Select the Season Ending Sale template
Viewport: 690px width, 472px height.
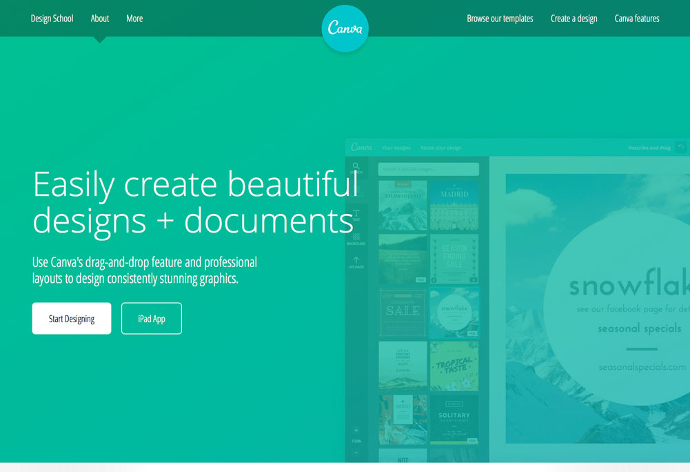(x=454, y=259)
